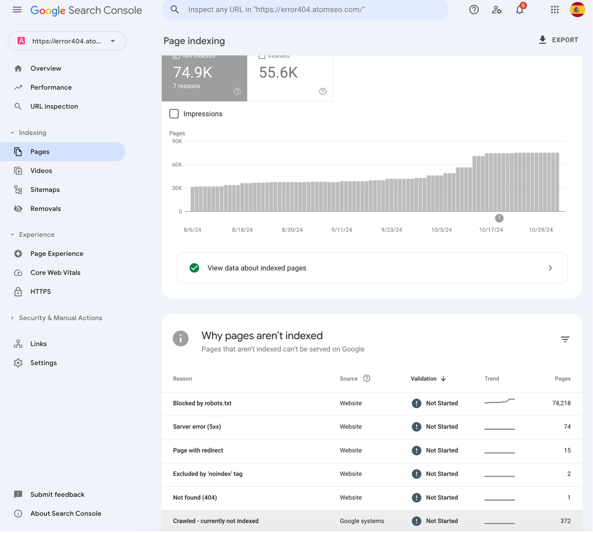Click the Removals eye-slash icon
The width and height of the screenshot is (593, 533).
click(x=18, y=209)
